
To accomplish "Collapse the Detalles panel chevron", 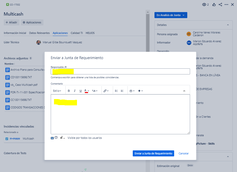I will tap(228, 25).
